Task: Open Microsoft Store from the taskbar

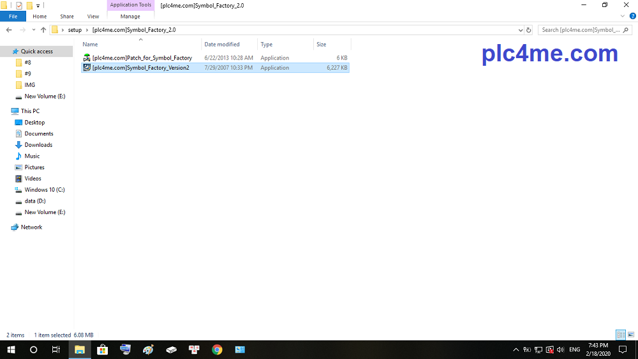Action: pos(102,349)
